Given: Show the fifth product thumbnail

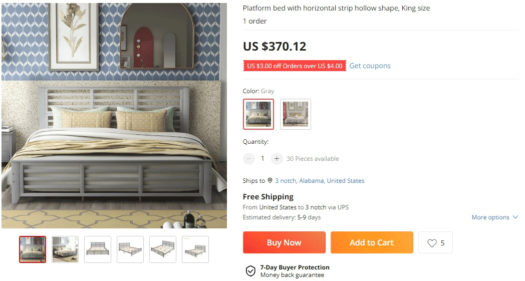Looking at the screenshot, I should tap(163, 249).
